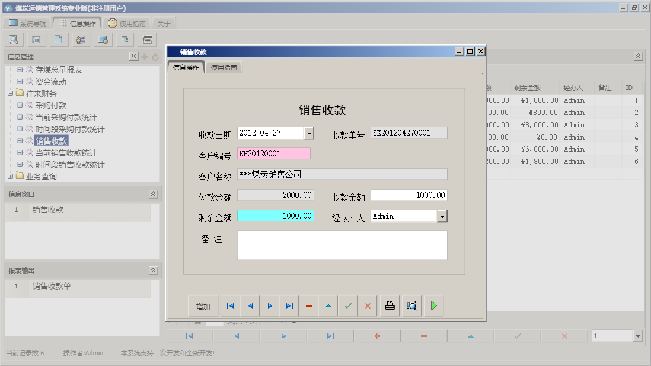651x366 pixels.
Task: Click the 增加 button
Action: [x=203, y=306]
